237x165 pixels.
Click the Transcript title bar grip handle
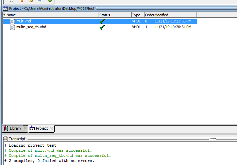click(x=213, y=138)
